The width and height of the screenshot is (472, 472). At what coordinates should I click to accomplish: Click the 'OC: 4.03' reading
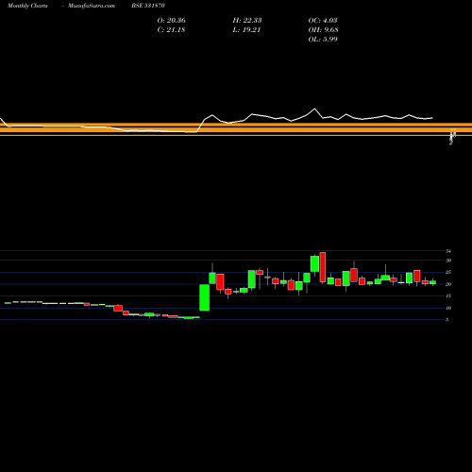pyautogui.click(x=323, y=20)
